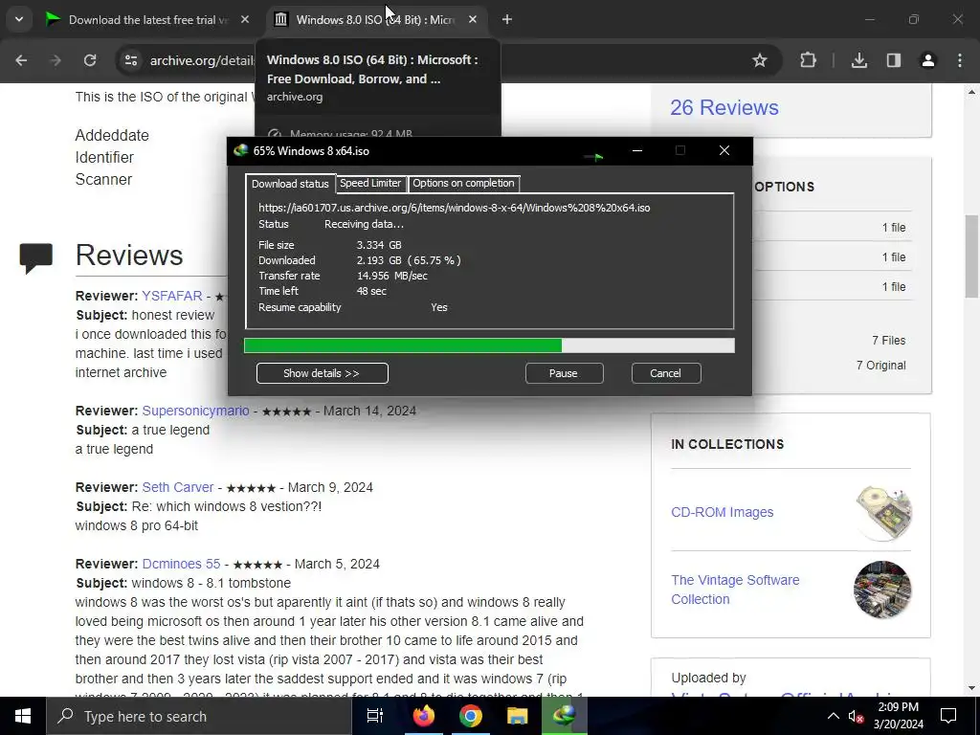980x735 pixels.
Task: Open Chrome from taskbar
Action: (x=471, y=716)
